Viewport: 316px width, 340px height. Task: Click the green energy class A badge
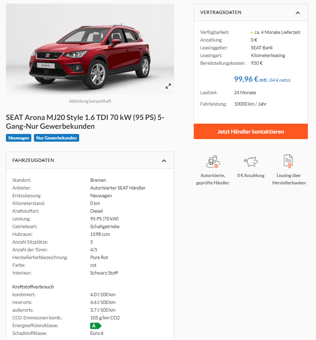coord(96,326)
